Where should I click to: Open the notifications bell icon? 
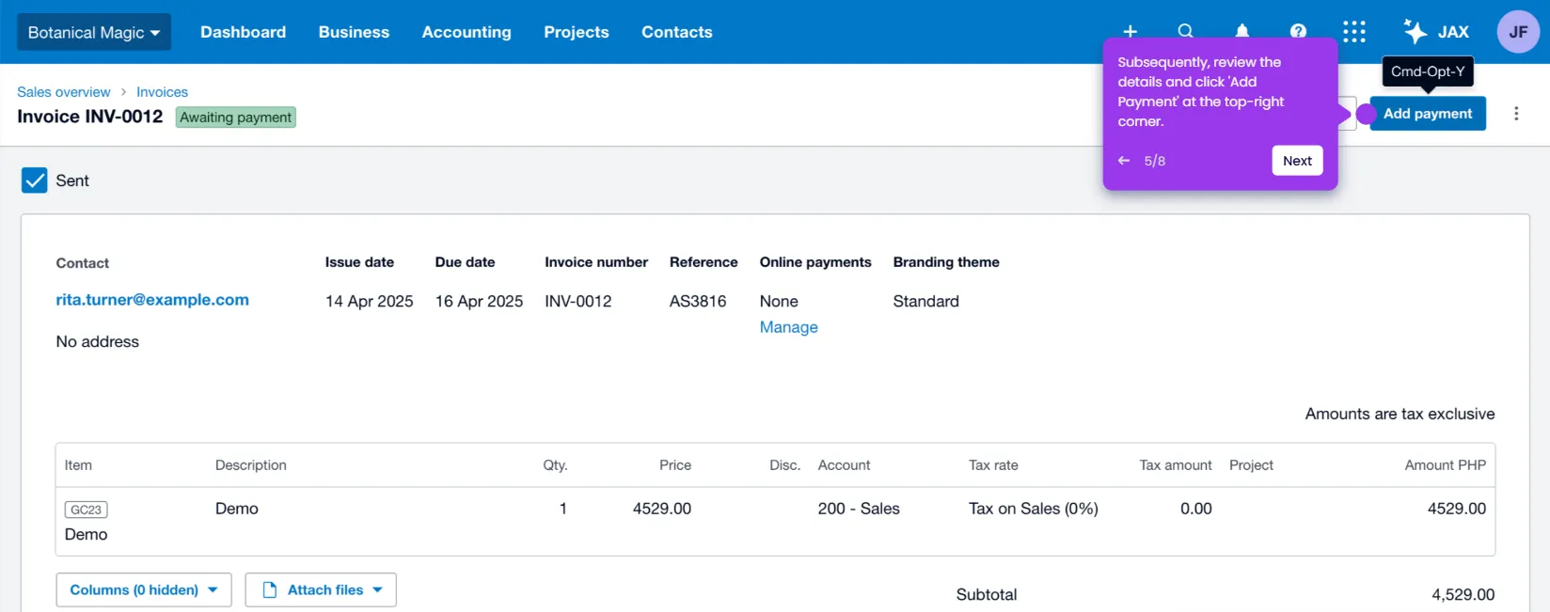pyautogui.click(x=1242, y=31)
